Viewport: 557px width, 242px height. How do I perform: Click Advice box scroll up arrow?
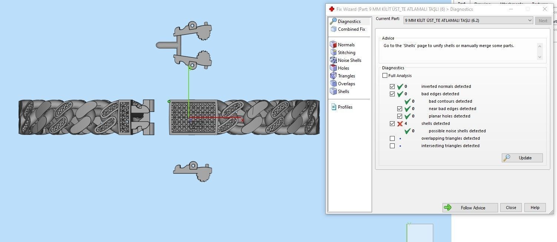click(x=540, y=46)
